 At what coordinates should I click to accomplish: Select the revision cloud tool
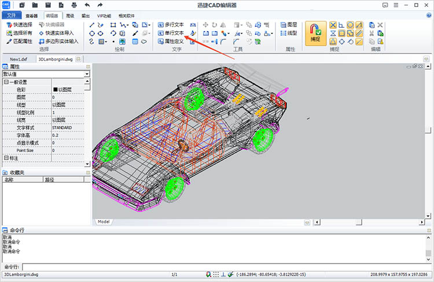144,42
